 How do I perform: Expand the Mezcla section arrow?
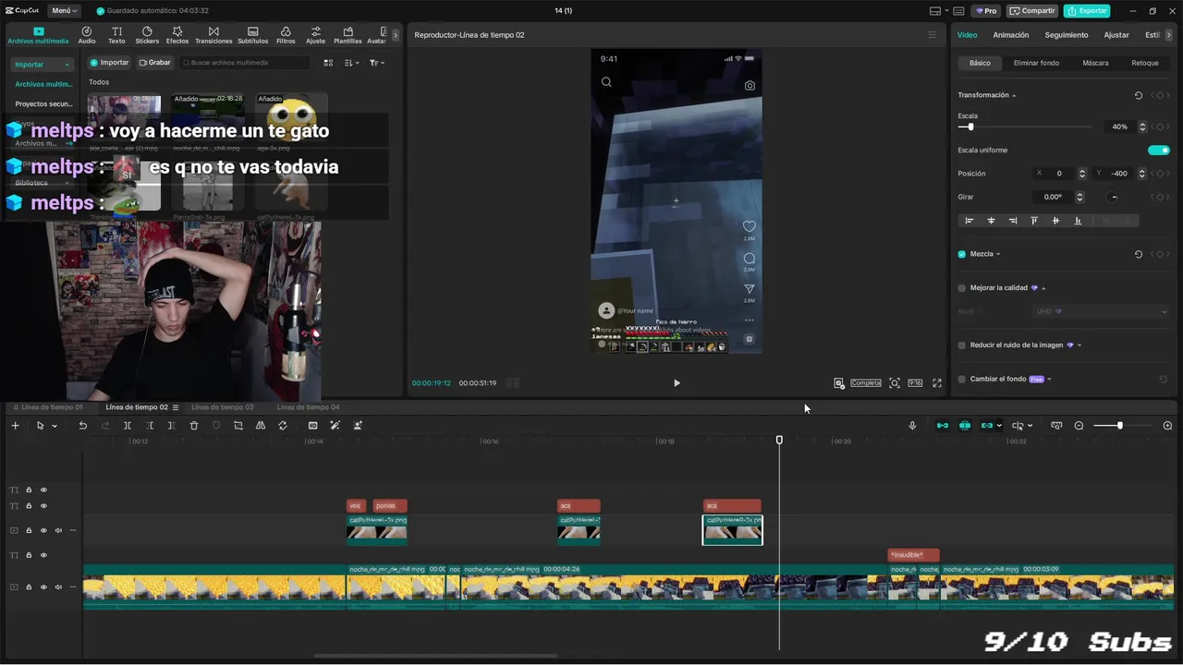pyautogui.click(x=998, y=254)
